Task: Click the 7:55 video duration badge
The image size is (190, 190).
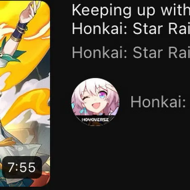Action: click(22, 167)
